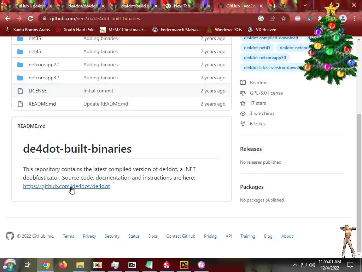
Task: Open Firefox from the taskbar
Action: click(x=63, y=265)
